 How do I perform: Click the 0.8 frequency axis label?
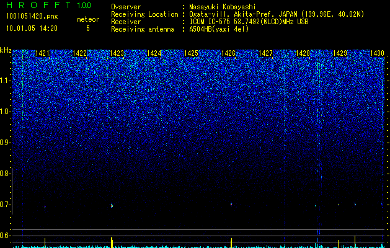(5, 174)
